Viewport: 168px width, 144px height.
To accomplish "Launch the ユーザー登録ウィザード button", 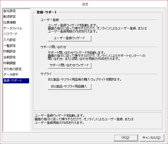I will pos(69,38).
